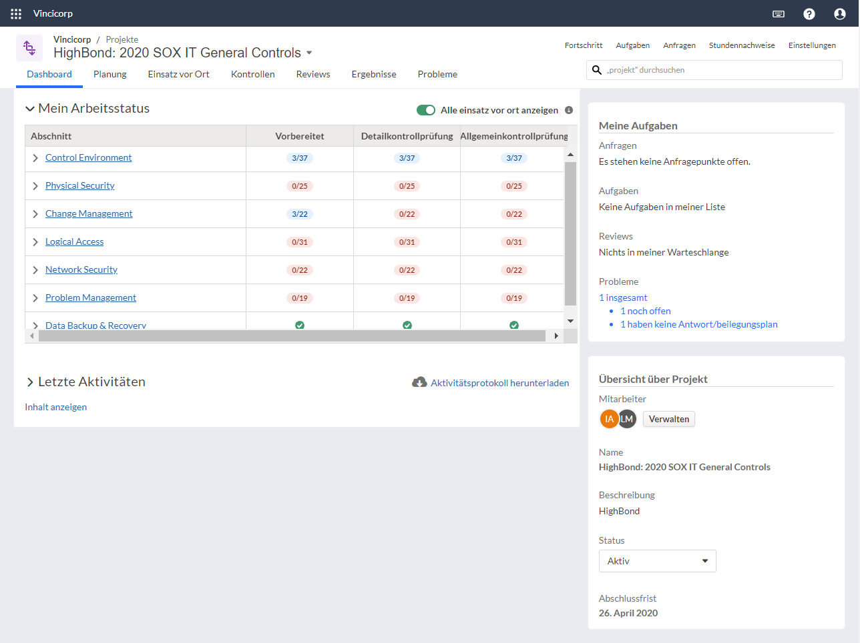Switch to Planung tab
Image resolution: width=860 pixels, height=643 pixels.
[110, 74]
